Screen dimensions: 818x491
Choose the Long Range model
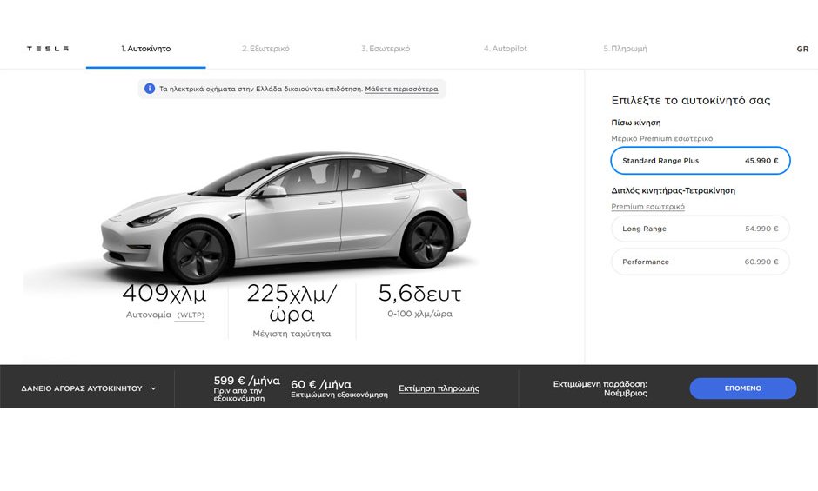tap(701, 229)
